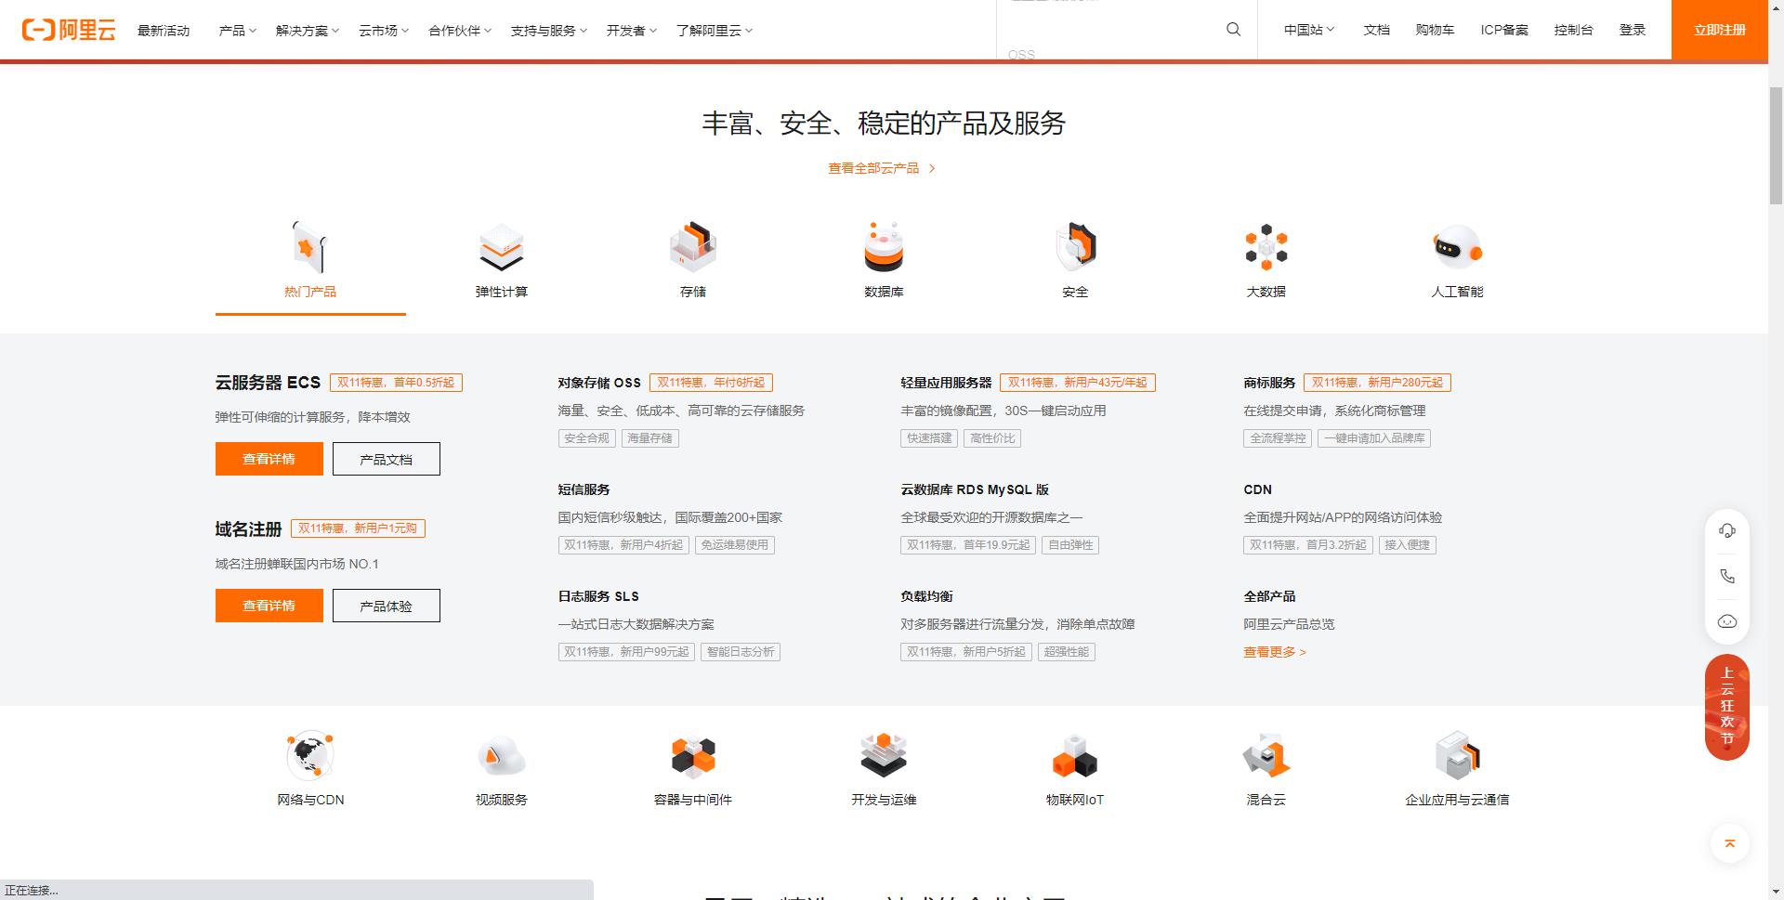Select the 存储 category icon

coord(693,247)
